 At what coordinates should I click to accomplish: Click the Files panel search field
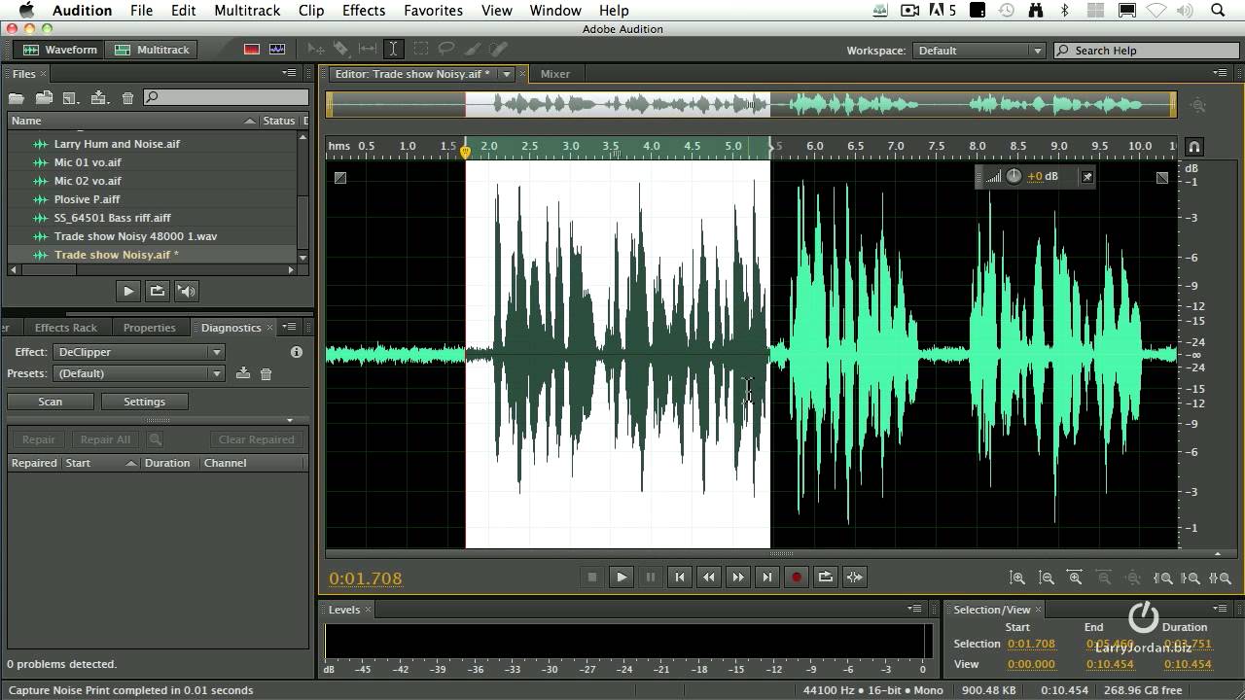226,97
